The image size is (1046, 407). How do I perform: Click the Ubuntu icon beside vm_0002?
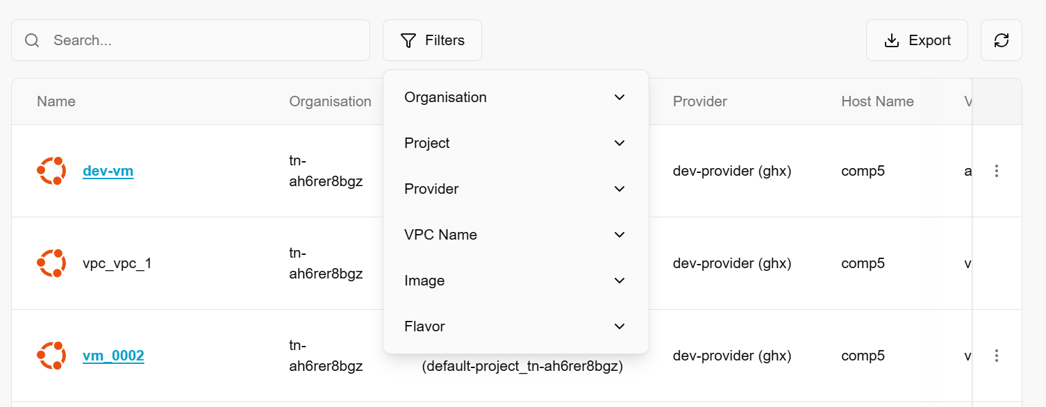pyautogui.click(x=51, y=356)
